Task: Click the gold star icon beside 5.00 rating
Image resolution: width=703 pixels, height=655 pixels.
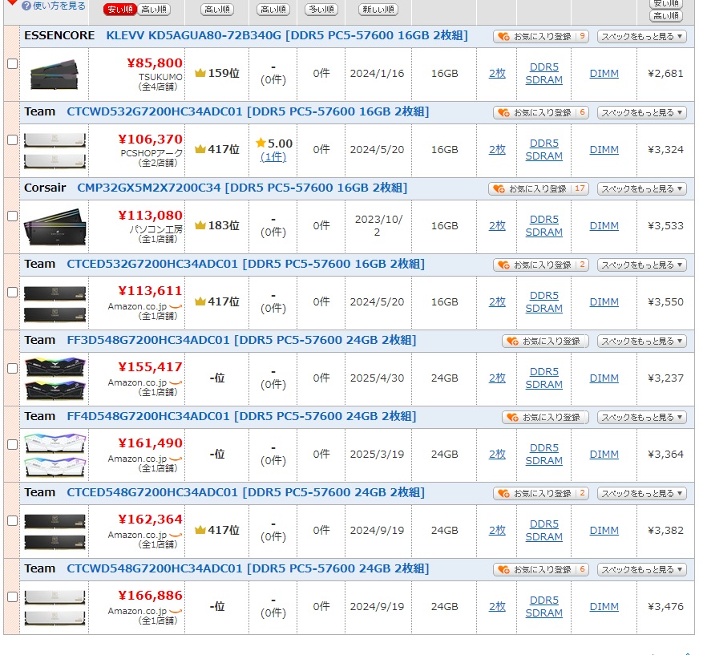Action: coord(261,144)
